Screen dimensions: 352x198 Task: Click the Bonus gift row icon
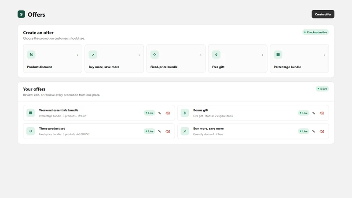(185, 113)
